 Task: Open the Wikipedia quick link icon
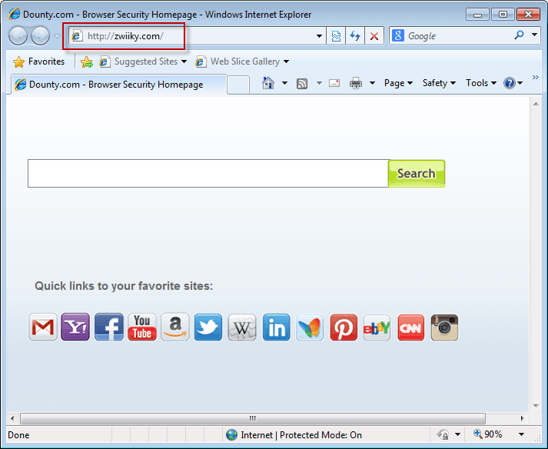pos(242,327)
